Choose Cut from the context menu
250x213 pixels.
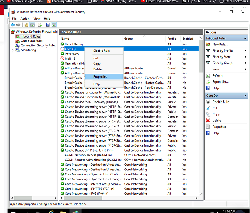(x=104, y=58)
